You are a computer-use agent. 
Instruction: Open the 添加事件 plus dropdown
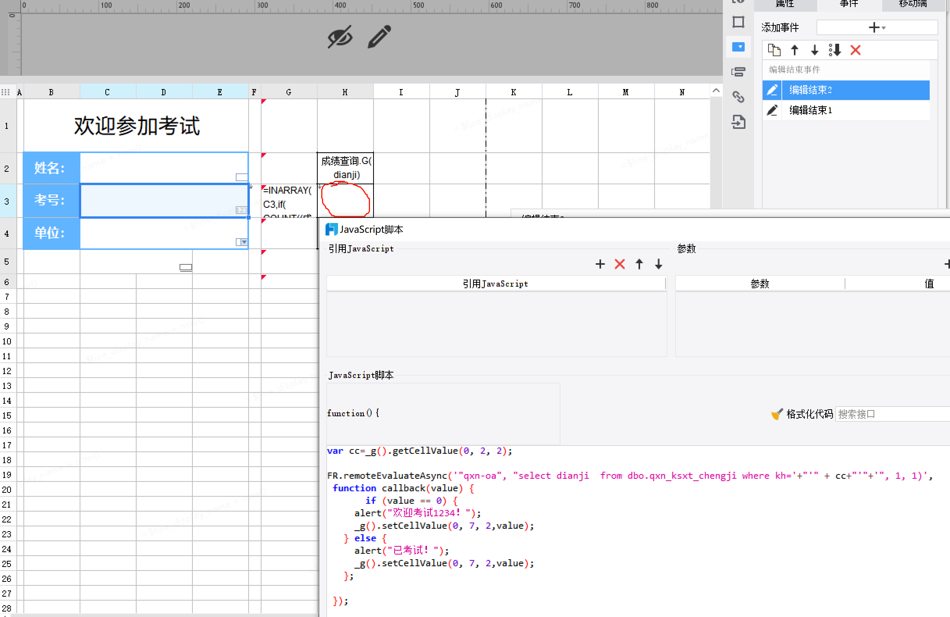coord(877,28)
